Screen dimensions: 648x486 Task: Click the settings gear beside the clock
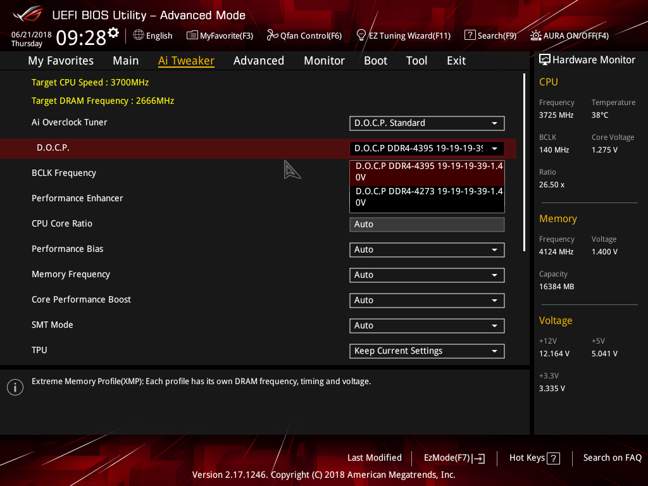tap(113, 33)
